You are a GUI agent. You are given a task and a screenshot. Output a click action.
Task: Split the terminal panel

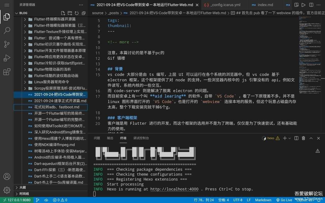coord(296,138)
